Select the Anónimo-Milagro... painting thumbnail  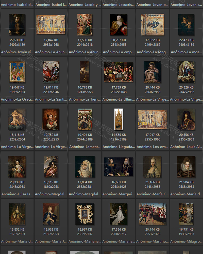(x=186, y=214)
